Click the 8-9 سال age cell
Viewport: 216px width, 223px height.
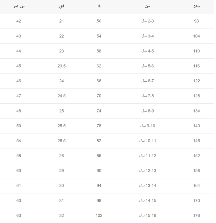click(x=148, y=111)
